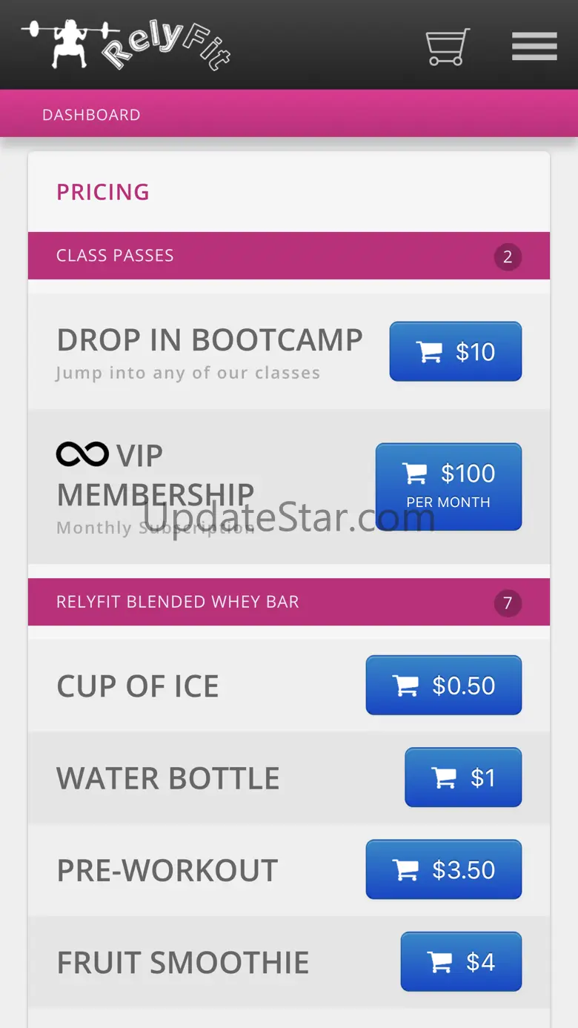The width and height of the screenshot is (578, 1028).
Task: Open the shopping cart icon in header
Action: point(448,47)
